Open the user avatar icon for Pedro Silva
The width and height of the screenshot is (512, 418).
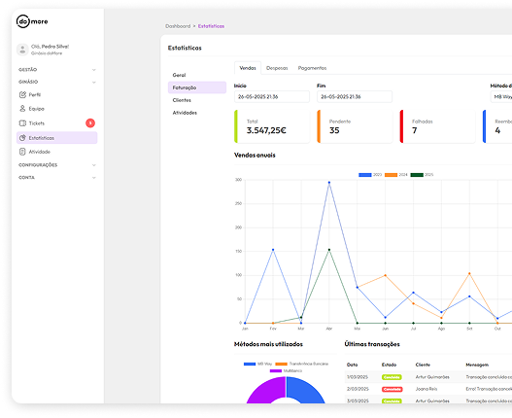22,50
